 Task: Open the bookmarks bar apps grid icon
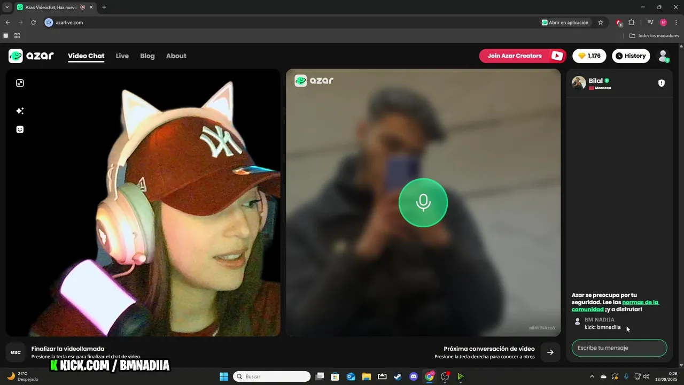click(x=17, y=35)
